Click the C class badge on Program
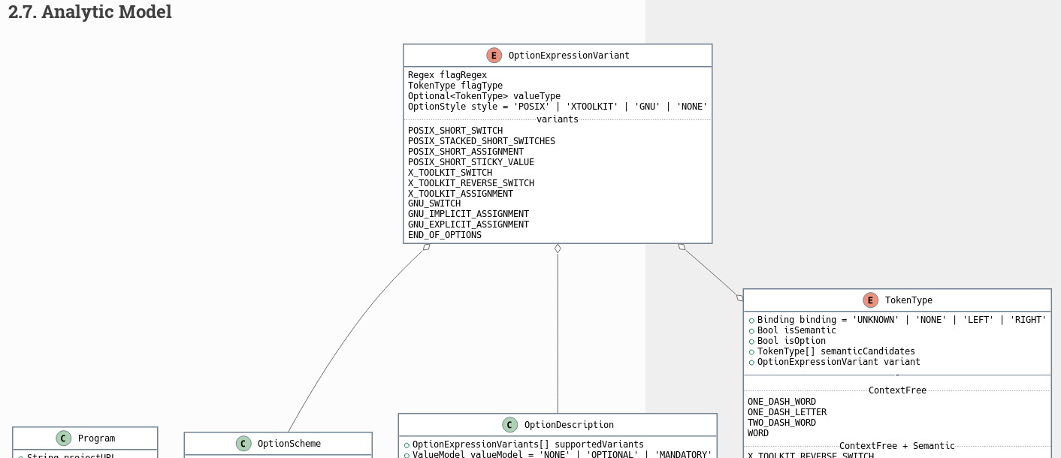Image resolution: width=1061 pixels, height=458 pixels. pos(62,438)
